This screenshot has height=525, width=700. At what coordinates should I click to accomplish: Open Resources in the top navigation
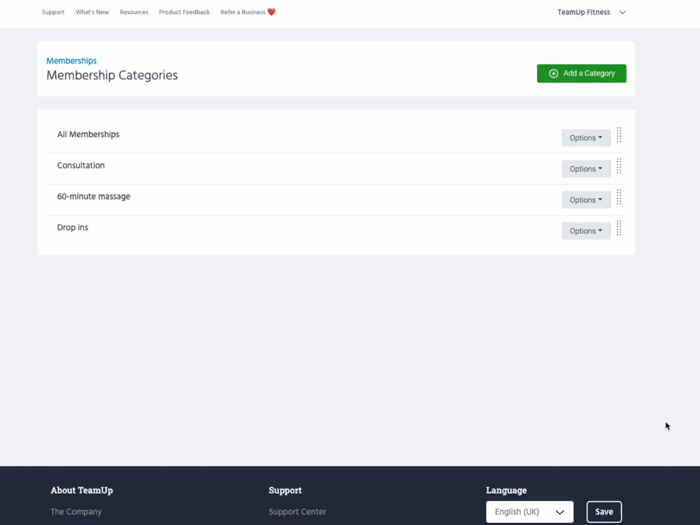[x=134, y=12]
